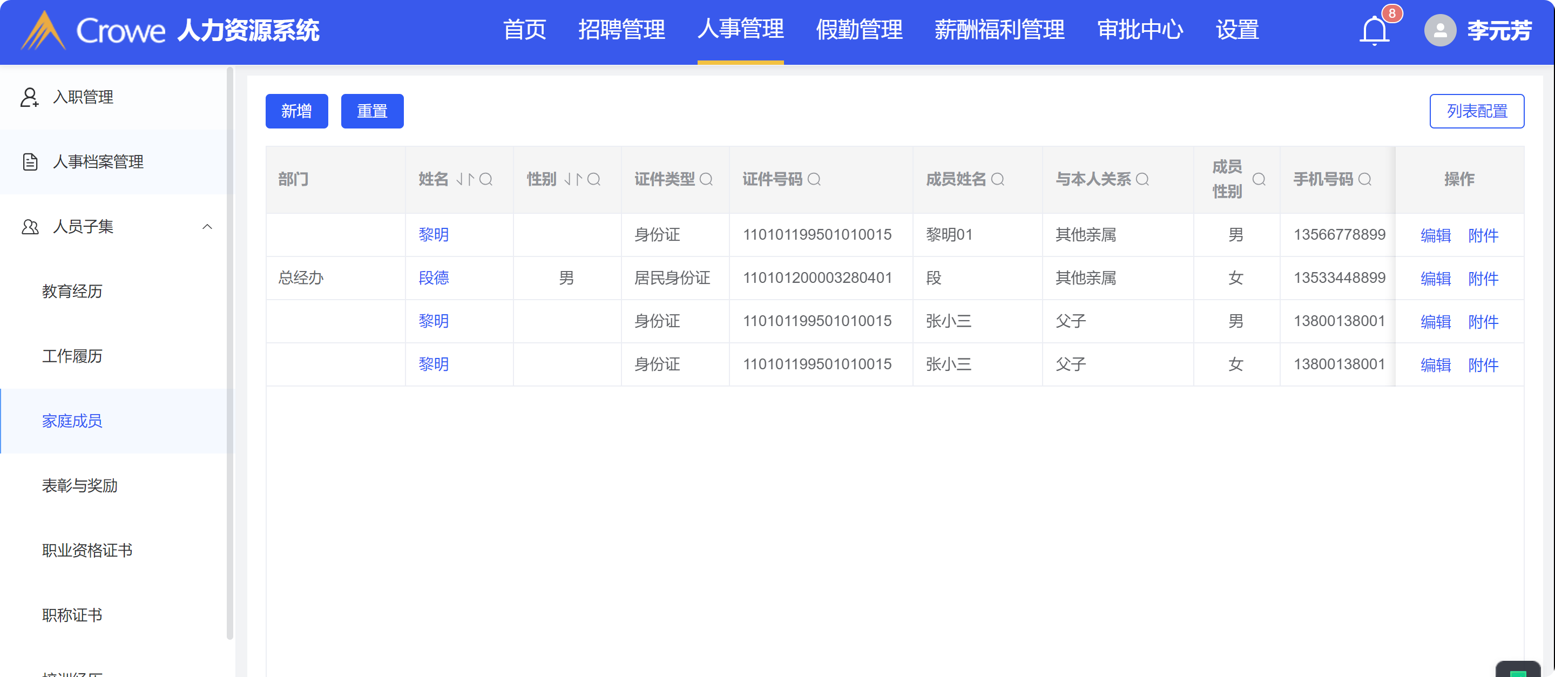Open the 审批中心 top navigation tab
This screenshot has height=677, width=1555.
(1140, 30)
